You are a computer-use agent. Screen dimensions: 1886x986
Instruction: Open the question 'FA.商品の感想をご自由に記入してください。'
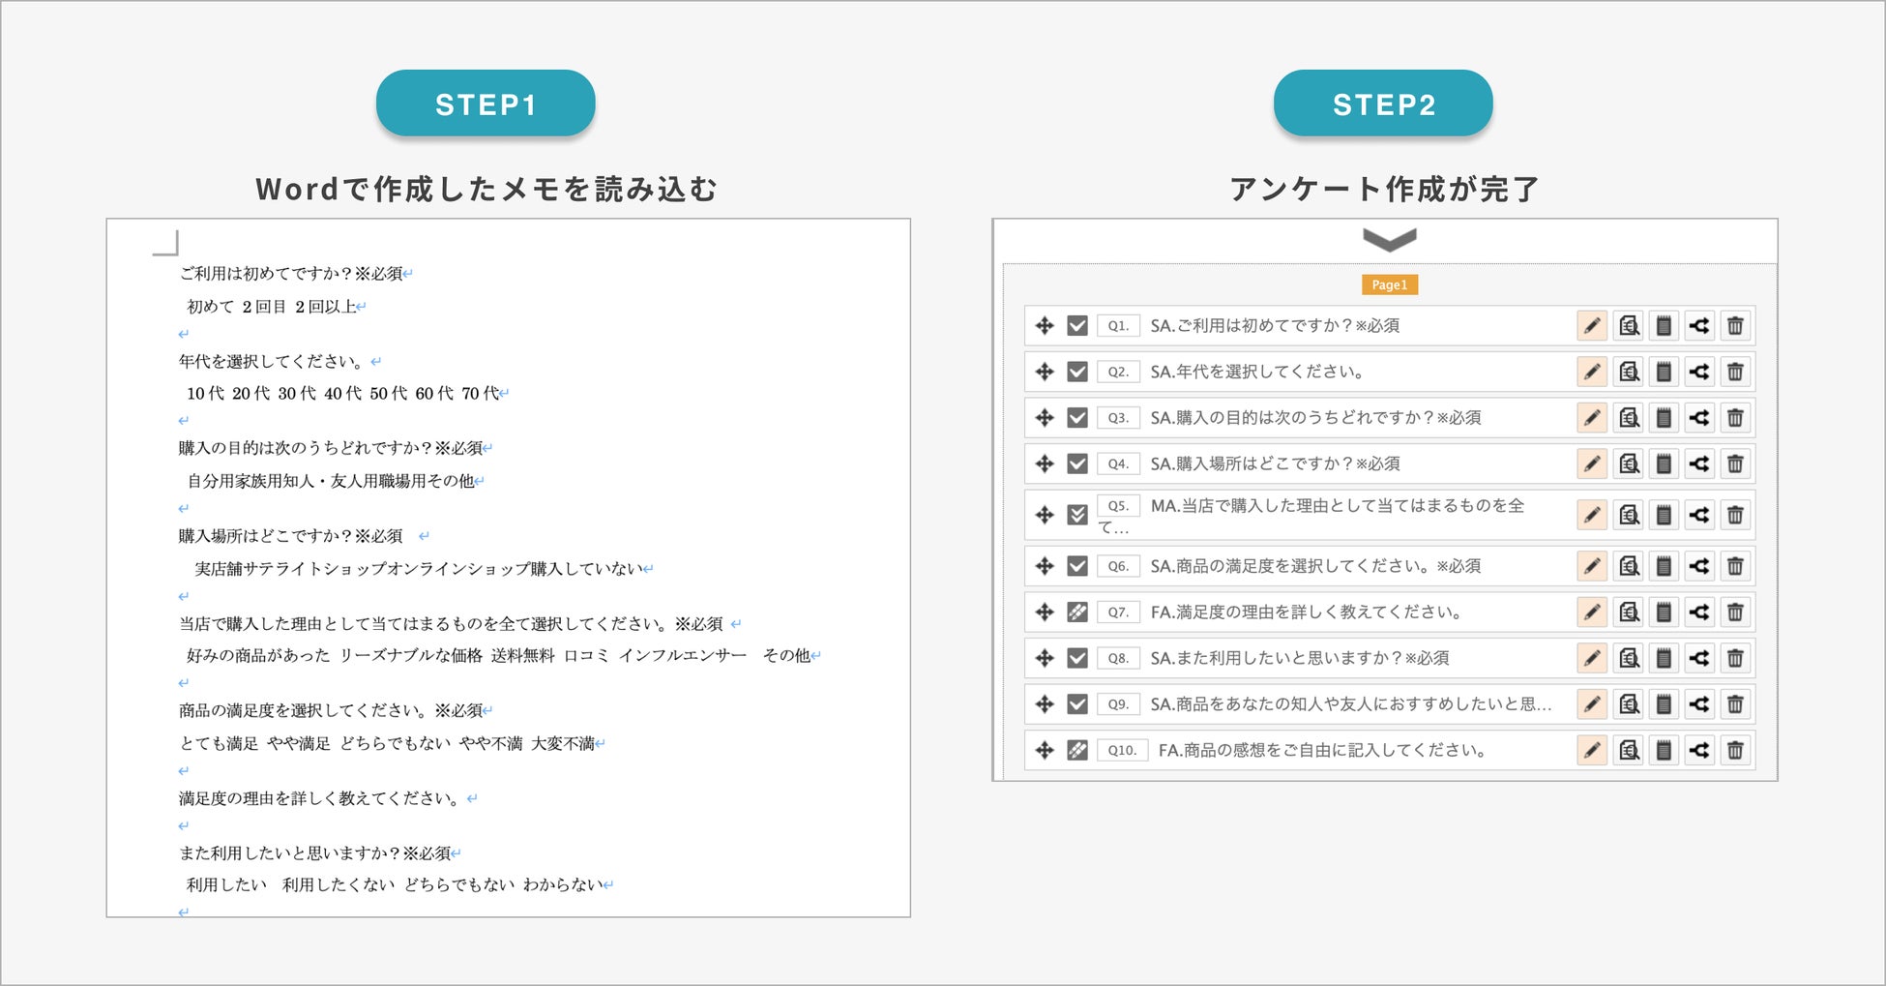[x=1322, y=750]
